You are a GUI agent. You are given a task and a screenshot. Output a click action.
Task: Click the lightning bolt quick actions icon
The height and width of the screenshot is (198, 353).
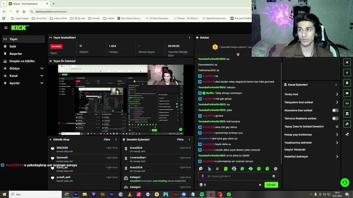coord(347,73)
